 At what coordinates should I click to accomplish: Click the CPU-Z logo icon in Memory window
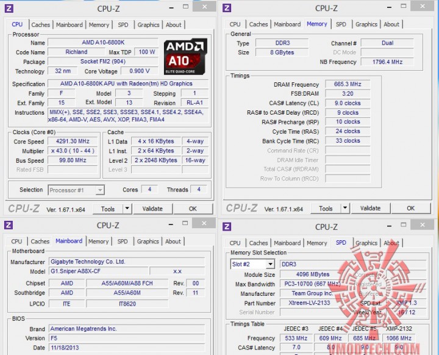point(227,8)
